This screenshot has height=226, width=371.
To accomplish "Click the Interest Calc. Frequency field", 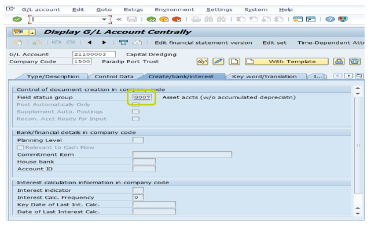I will (138, 198).
